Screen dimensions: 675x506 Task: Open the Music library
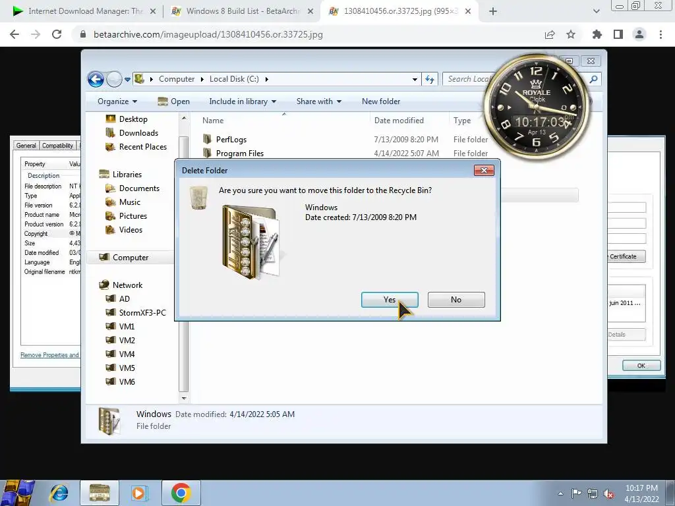point(130,202)
